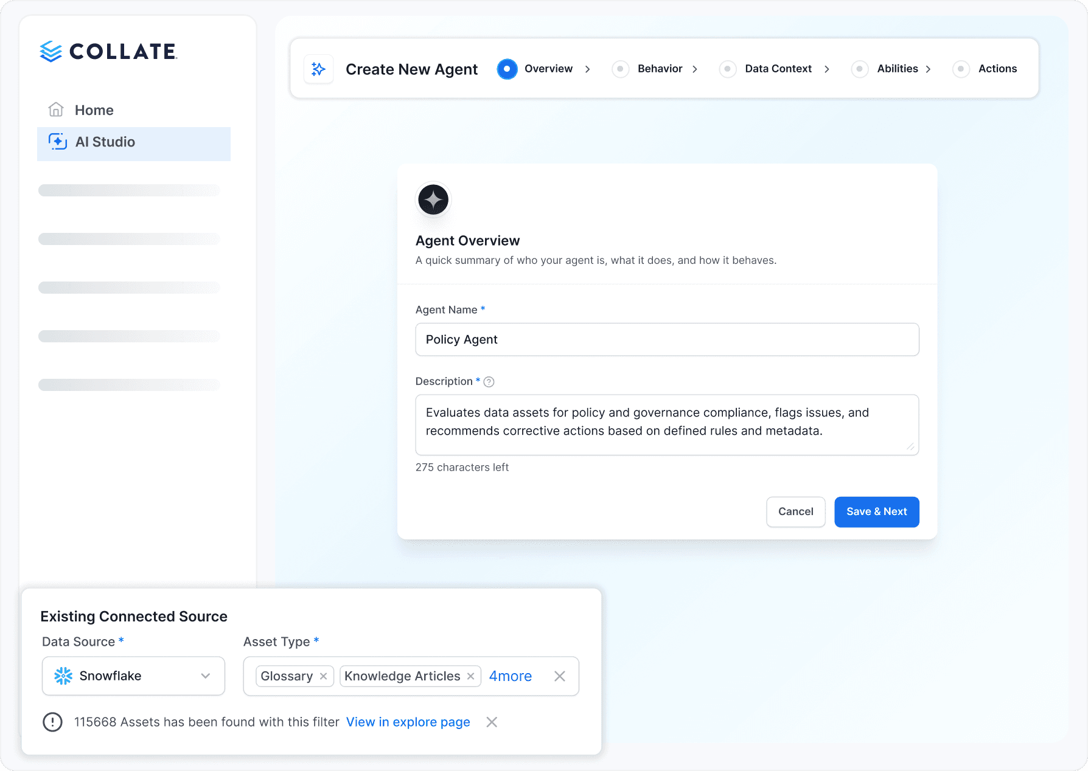
Task: Select the Abilities step radio indicator
Action: coord(859,69)
